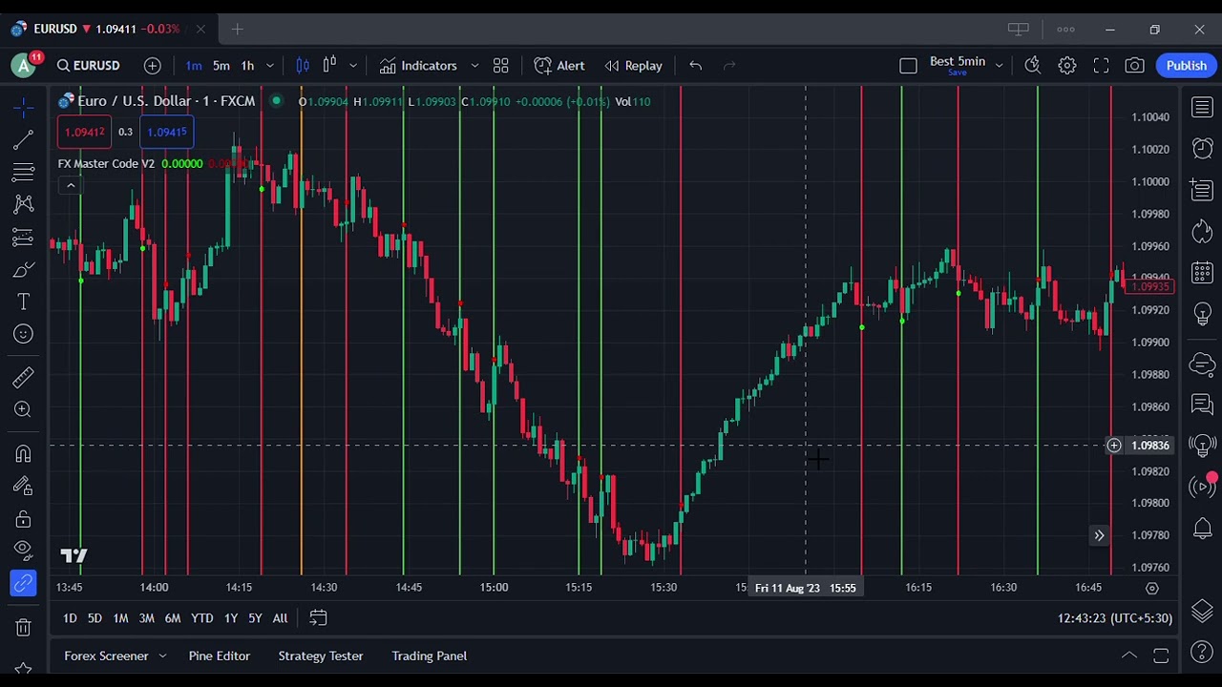This screenshot has width=1222, height=687.
Task: Switch to the 5m timeframe
Action: (x=221, y=66)
